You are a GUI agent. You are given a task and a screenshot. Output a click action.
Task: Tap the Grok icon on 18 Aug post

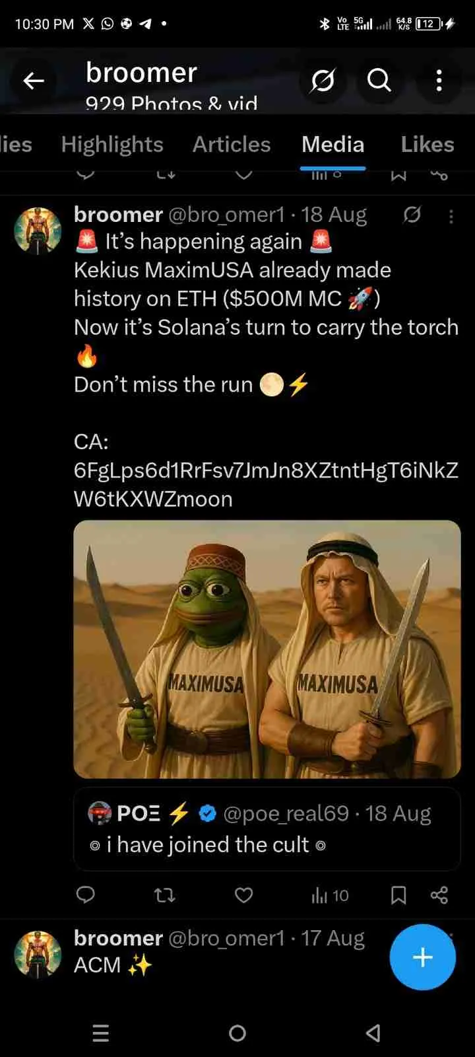[412, 215]
